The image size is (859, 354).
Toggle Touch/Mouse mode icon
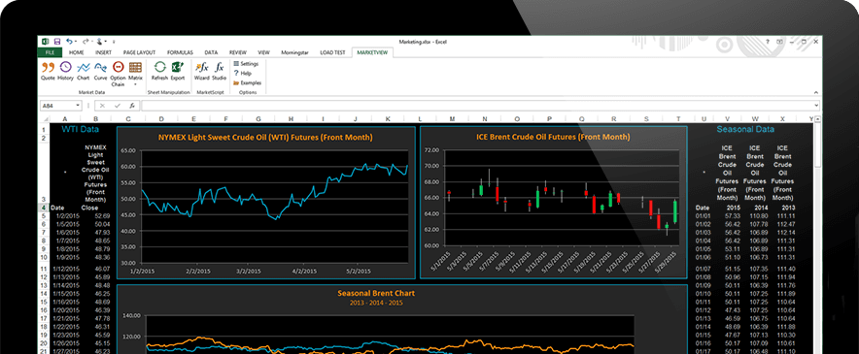99,41
